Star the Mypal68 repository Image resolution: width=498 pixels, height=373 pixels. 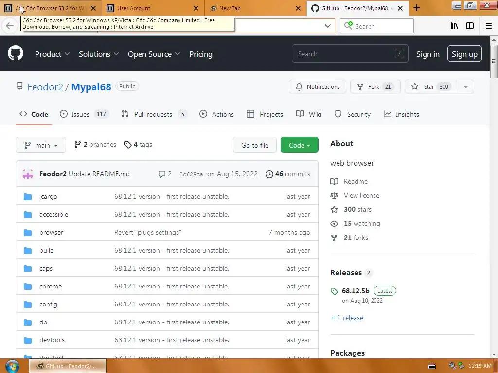coord(431,86)
